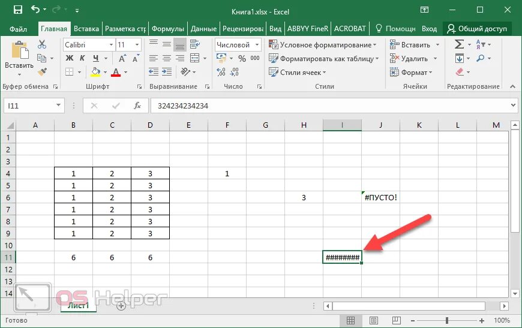Image resolution: width=522 pixels, height=328 pixels.
Task: Switch to Данные tab
Action: pyautogui.click(x=203, y=29)
